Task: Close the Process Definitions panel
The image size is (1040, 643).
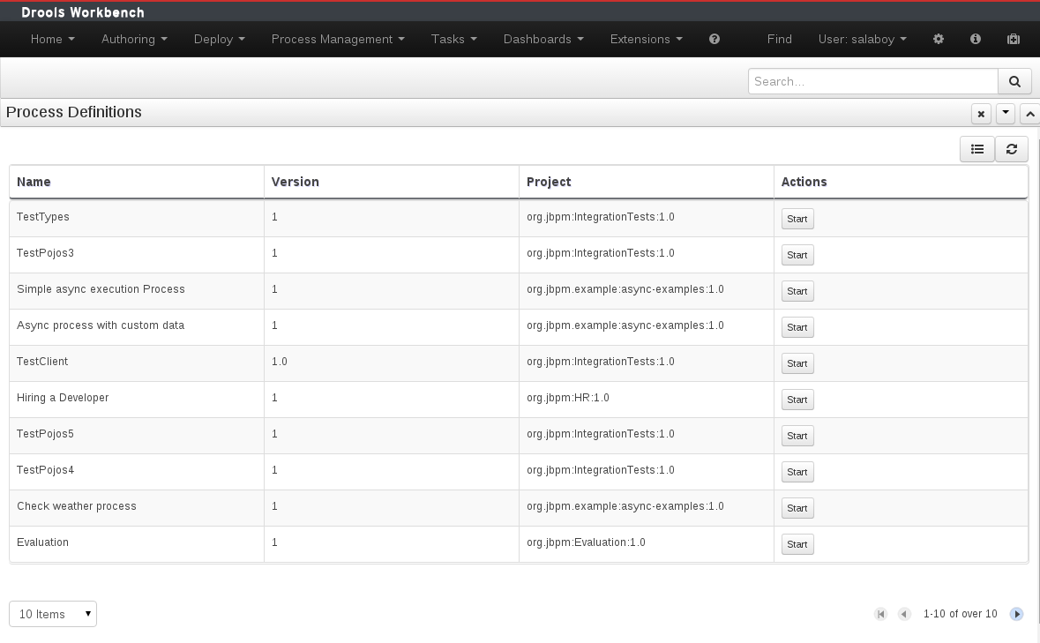Action: (x=981, y=114)
